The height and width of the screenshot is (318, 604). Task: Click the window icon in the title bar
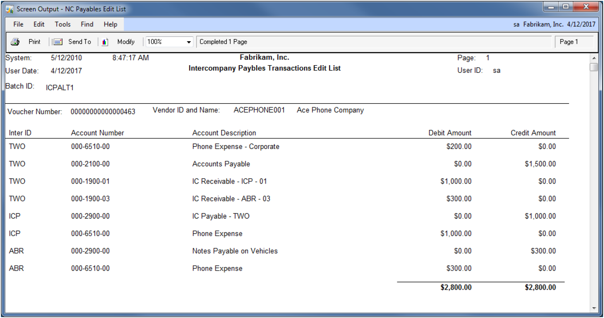click(x=9, y=9)
